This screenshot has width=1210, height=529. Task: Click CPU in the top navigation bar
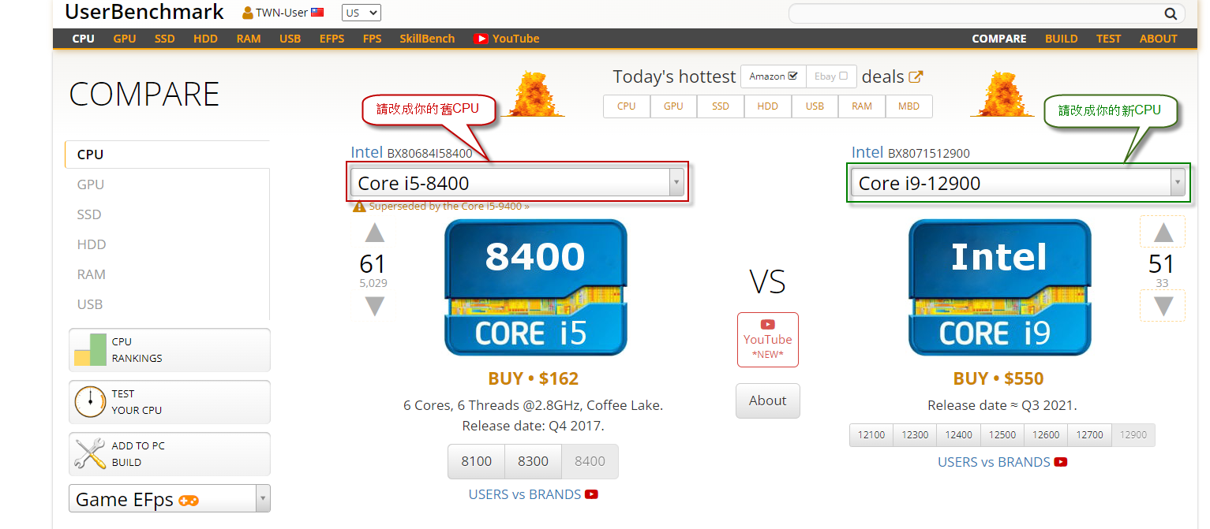click(x=83, y=39)
